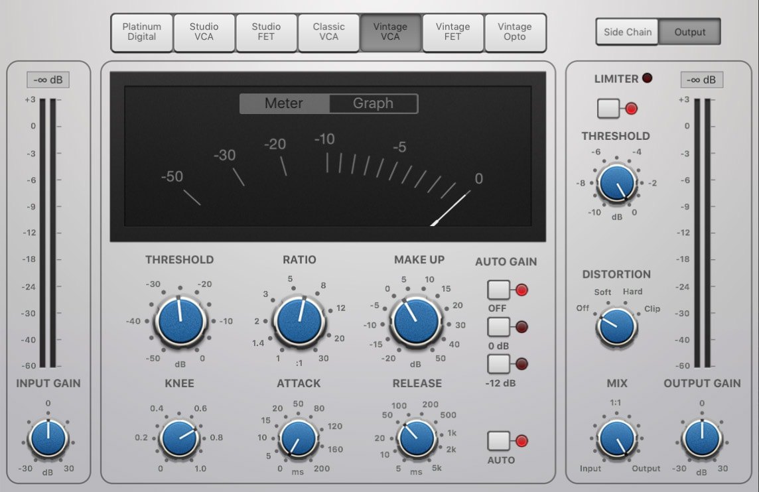
Task: Click the Mix knob
Action: click(617, 438)
